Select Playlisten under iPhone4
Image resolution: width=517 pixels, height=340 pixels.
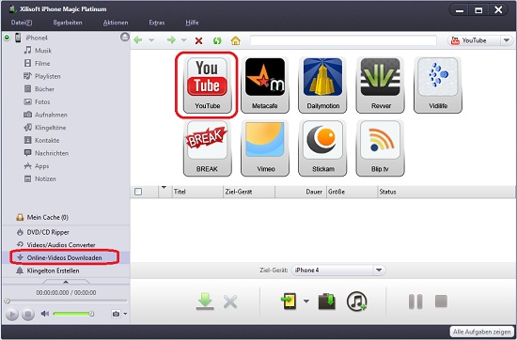coord(48,76)
